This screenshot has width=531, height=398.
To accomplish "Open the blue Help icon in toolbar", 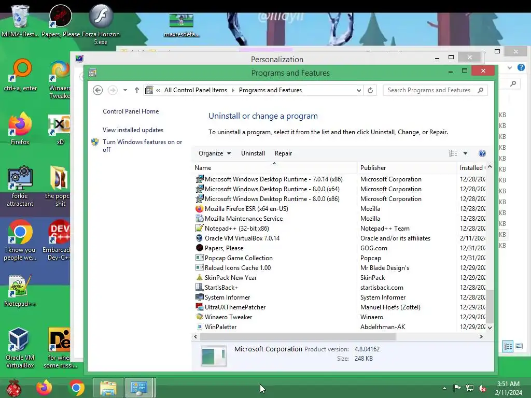I will pos(482,153).
